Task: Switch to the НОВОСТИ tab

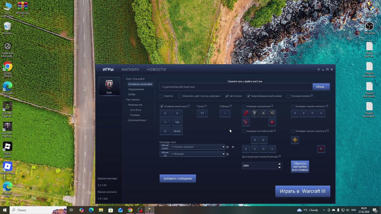Action: pos(156,70)
